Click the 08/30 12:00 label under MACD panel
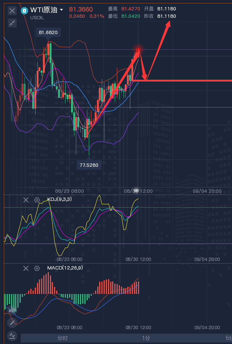Image resolution: width=232 pixels, height=344 pixels. tap(138, 328)
